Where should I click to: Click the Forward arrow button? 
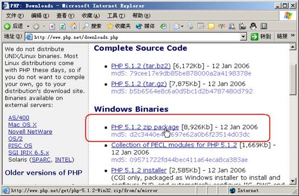(x=36, y=26)
